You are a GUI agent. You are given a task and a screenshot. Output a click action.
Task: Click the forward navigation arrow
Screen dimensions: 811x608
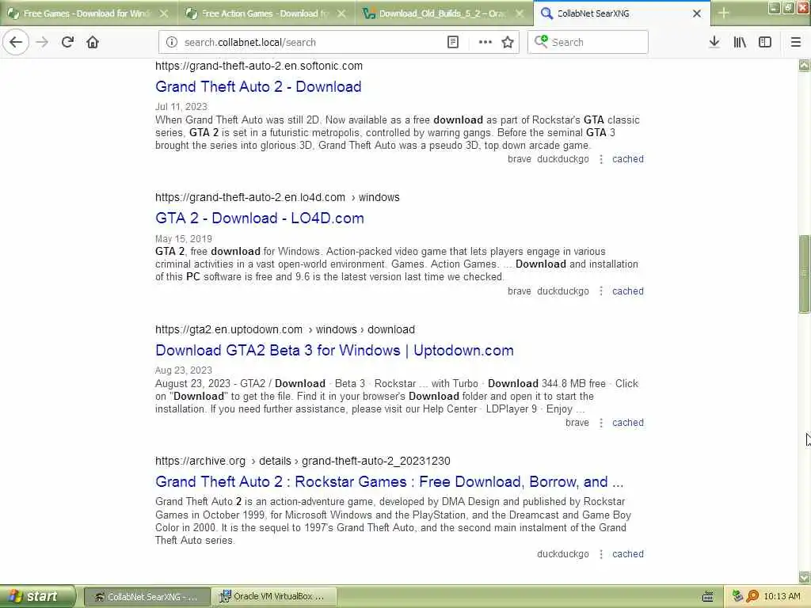pos(42,42)
